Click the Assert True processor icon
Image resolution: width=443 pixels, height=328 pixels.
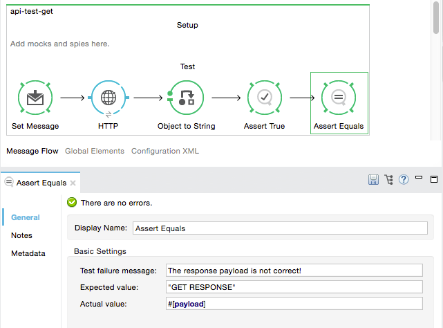pos(265,98)
